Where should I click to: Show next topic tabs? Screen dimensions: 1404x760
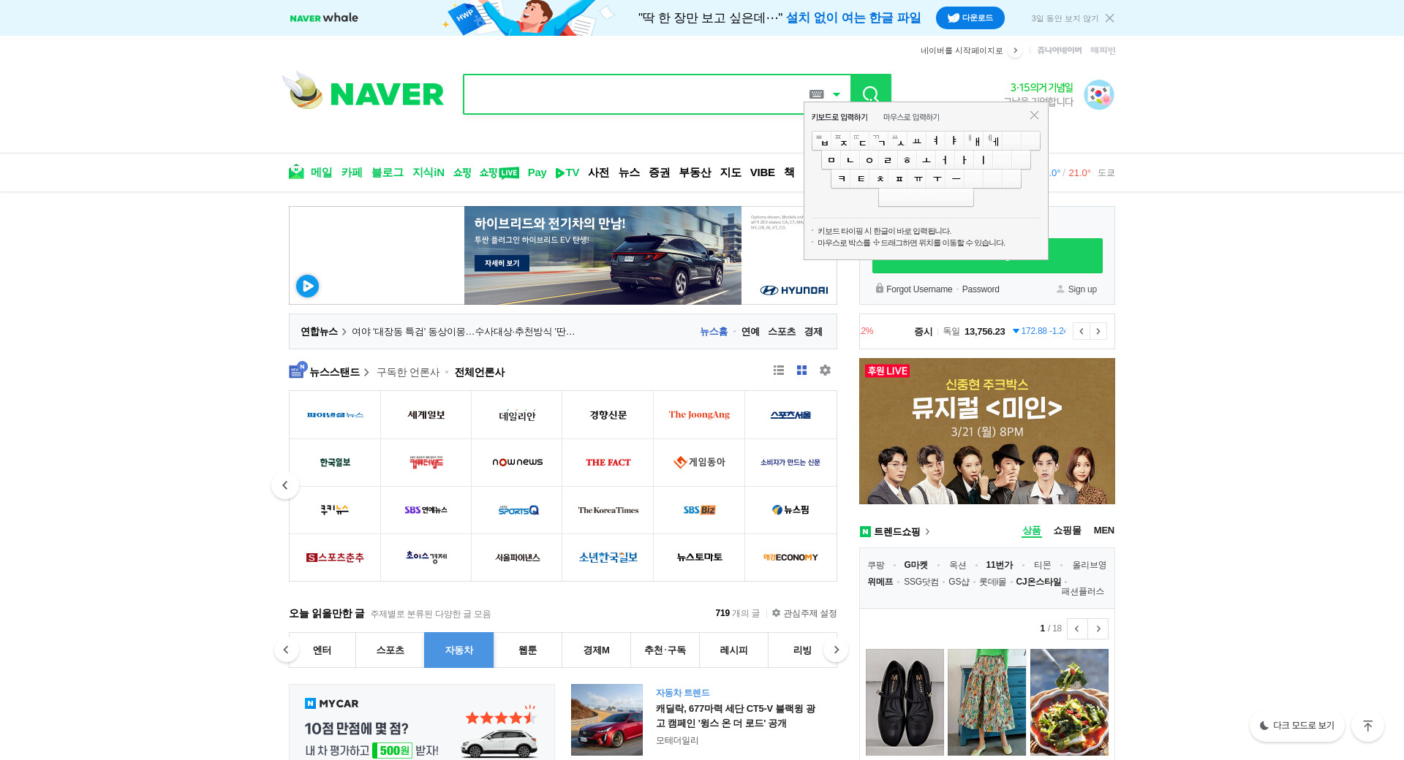(x=837, y=650)
